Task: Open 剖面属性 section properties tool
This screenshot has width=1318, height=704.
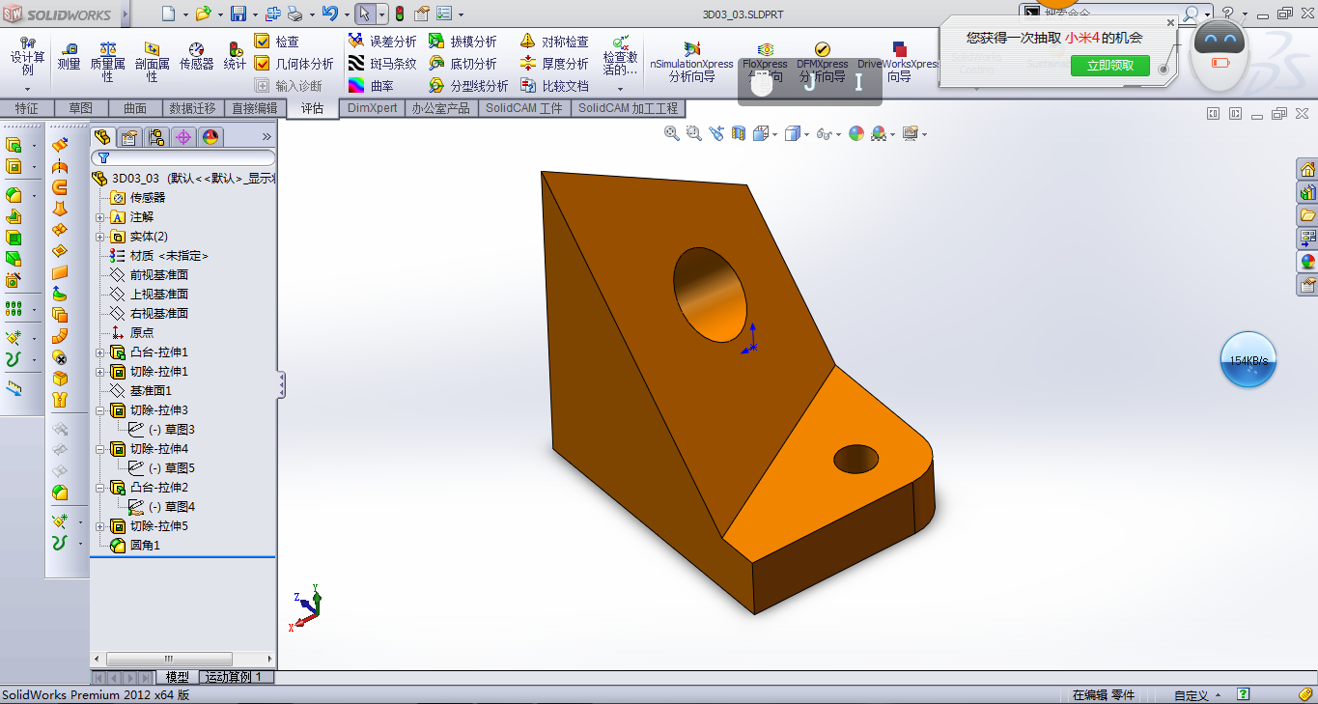Action: (x=152, y=60)
